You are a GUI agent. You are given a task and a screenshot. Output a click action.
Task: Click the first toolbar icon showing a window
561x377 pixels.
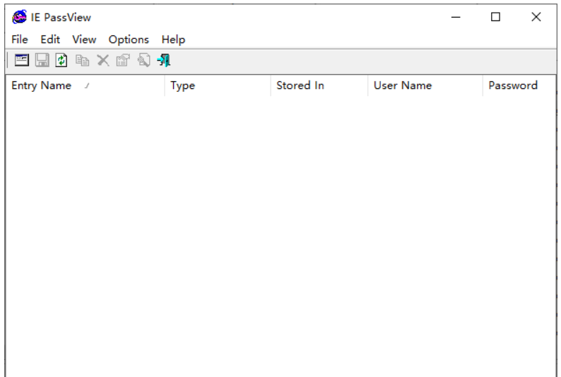tap(22, 61)
